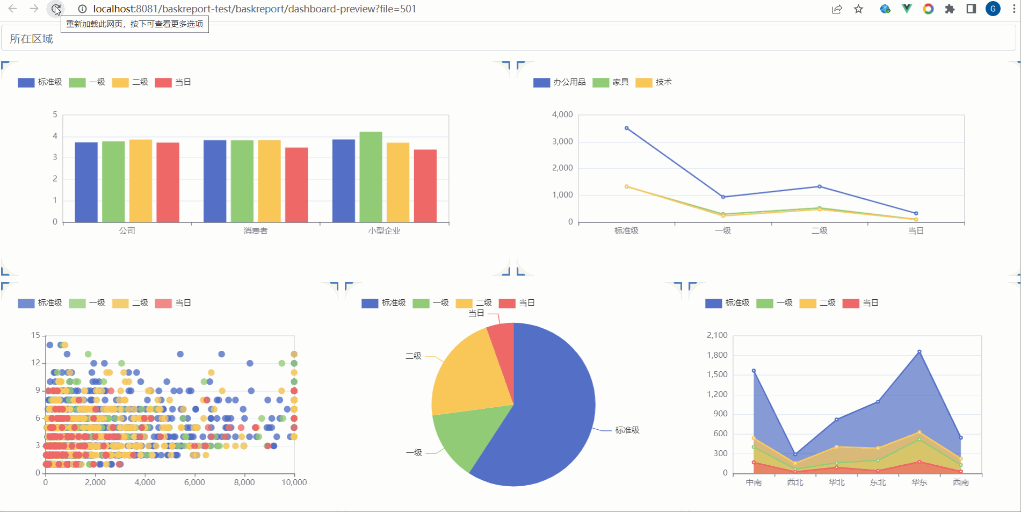This screenshot has height=512, width=1021.
Task: Toggle 当日 legend in bar chart
Action: 173,82
